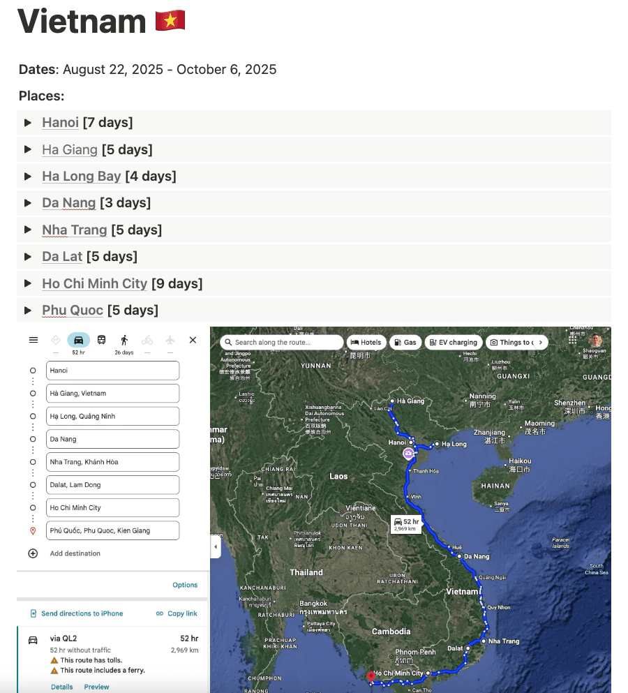Expand the Hanoi toggle section
628x693 pixels.
click(x=28, y=123)
